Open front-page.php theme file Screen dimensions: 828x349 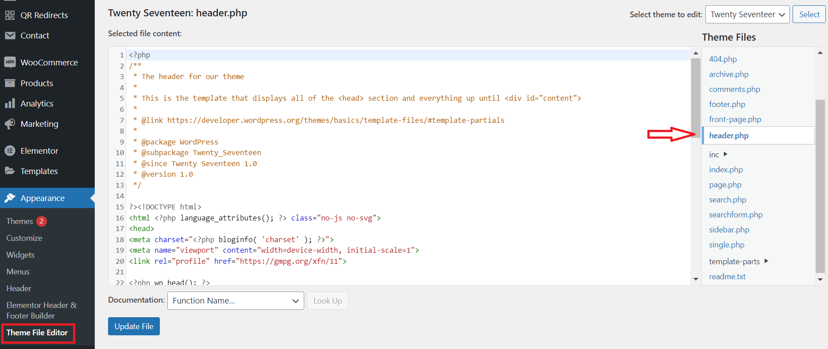click(x=735, y=119)
